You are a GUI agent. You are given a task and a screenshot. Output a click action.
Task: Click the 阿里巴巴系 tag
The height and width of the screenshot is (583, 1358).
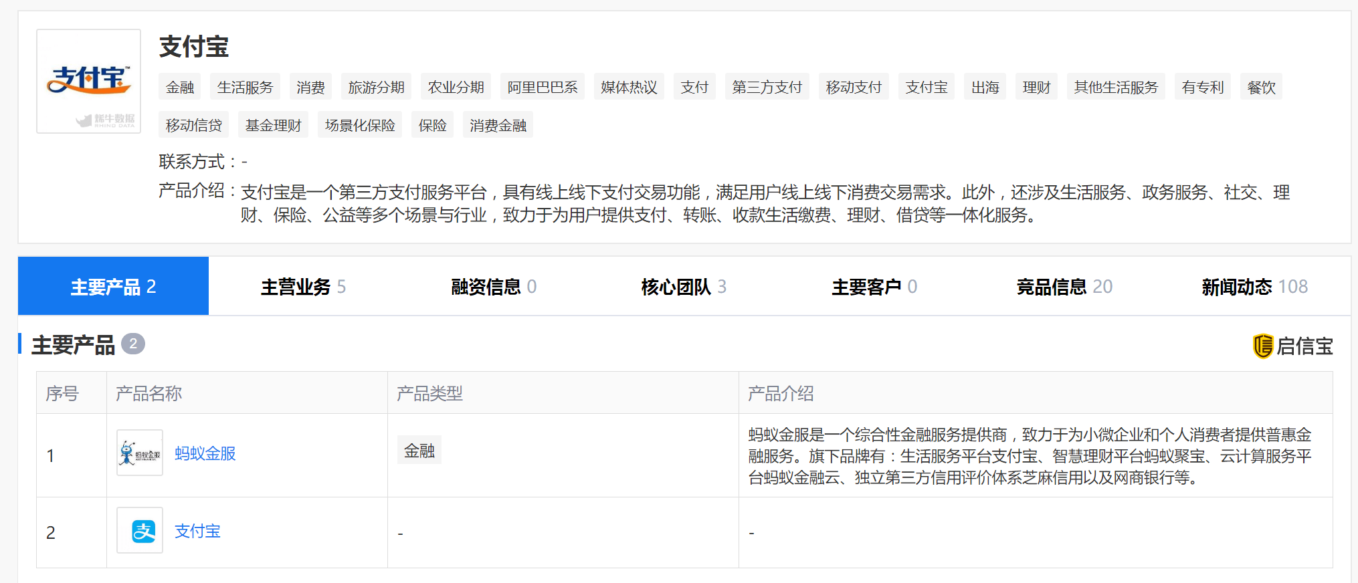(542, 88)
